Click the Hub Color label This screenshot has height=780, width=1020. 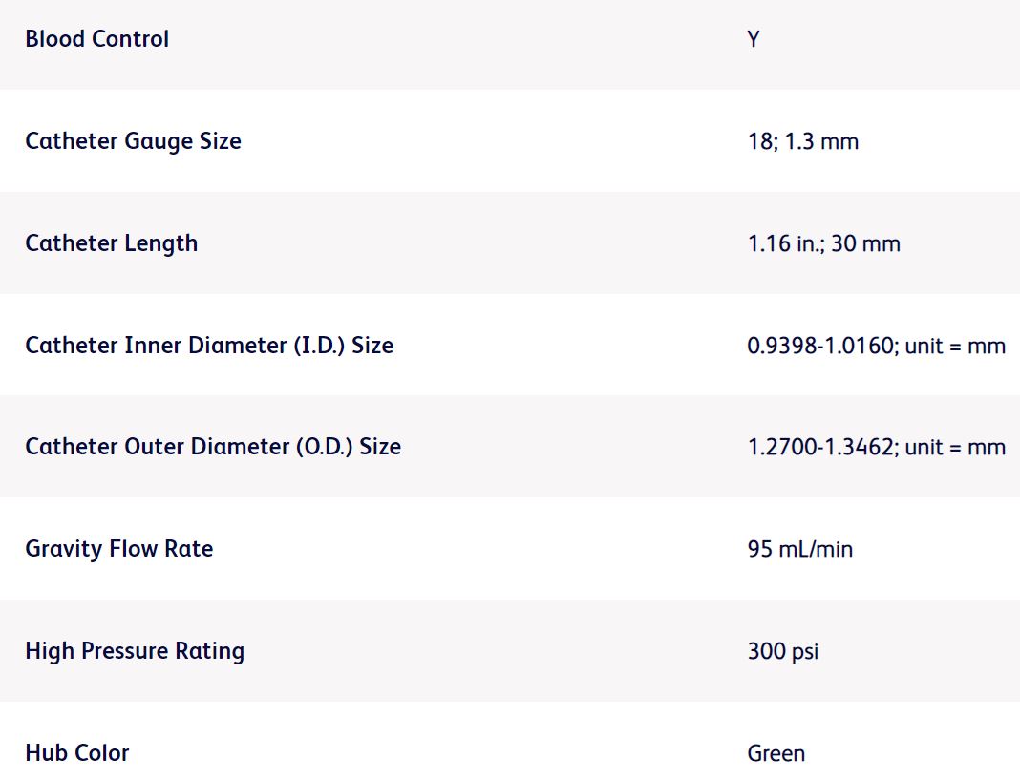point(76,753)
